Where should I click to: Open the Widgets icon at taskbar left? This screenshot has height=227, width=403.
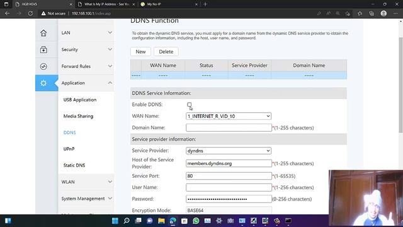[x=8, y=221]
